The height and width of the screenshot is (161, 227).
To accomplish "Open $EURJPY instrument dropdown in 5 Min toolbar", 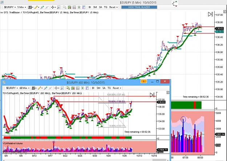I will click(x=10, y=7).
